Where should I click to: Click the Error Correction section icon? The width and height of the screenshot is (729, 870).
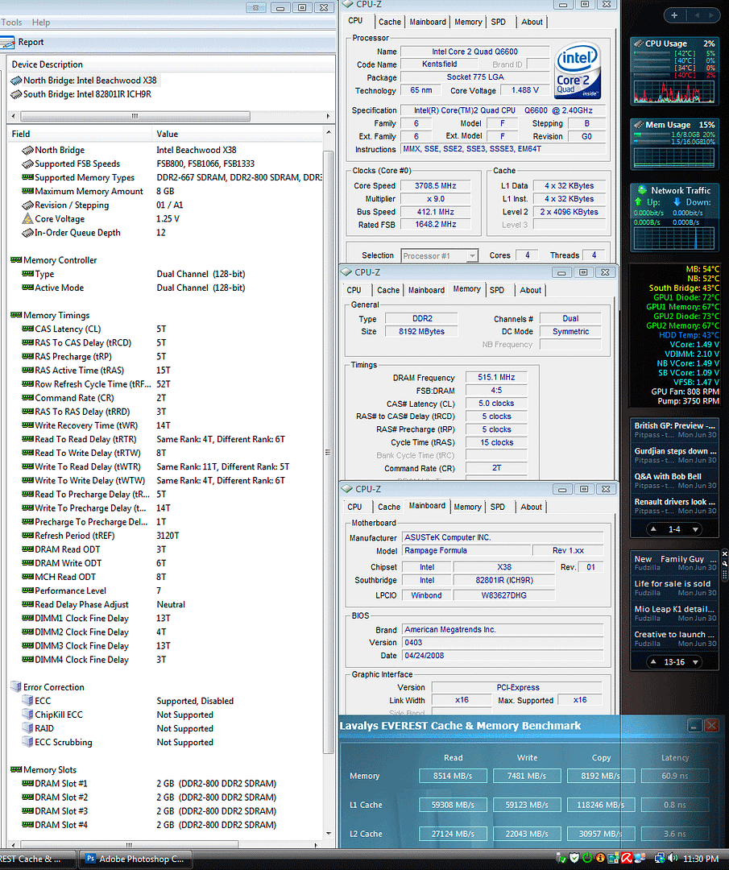click(x=16, y=686)
